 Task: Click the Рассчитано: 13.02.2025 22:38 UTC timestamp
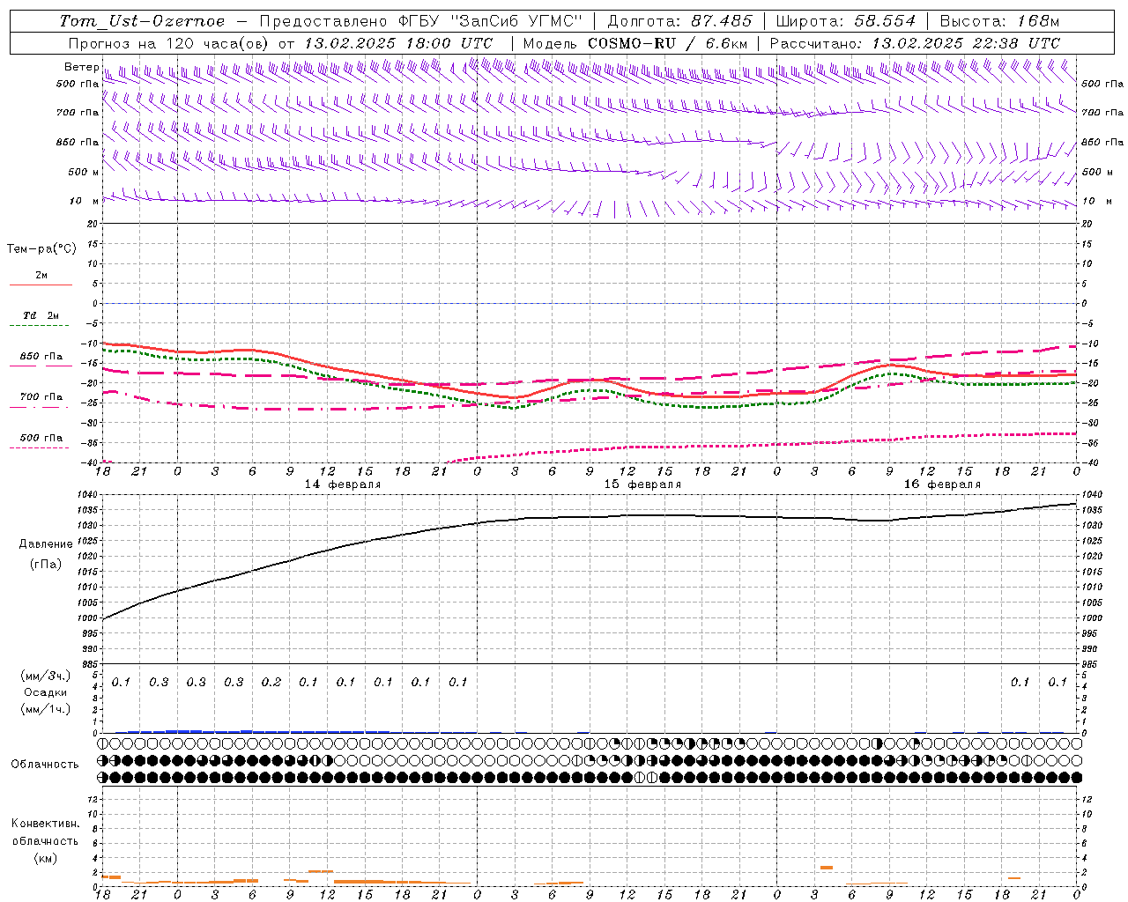915,43
